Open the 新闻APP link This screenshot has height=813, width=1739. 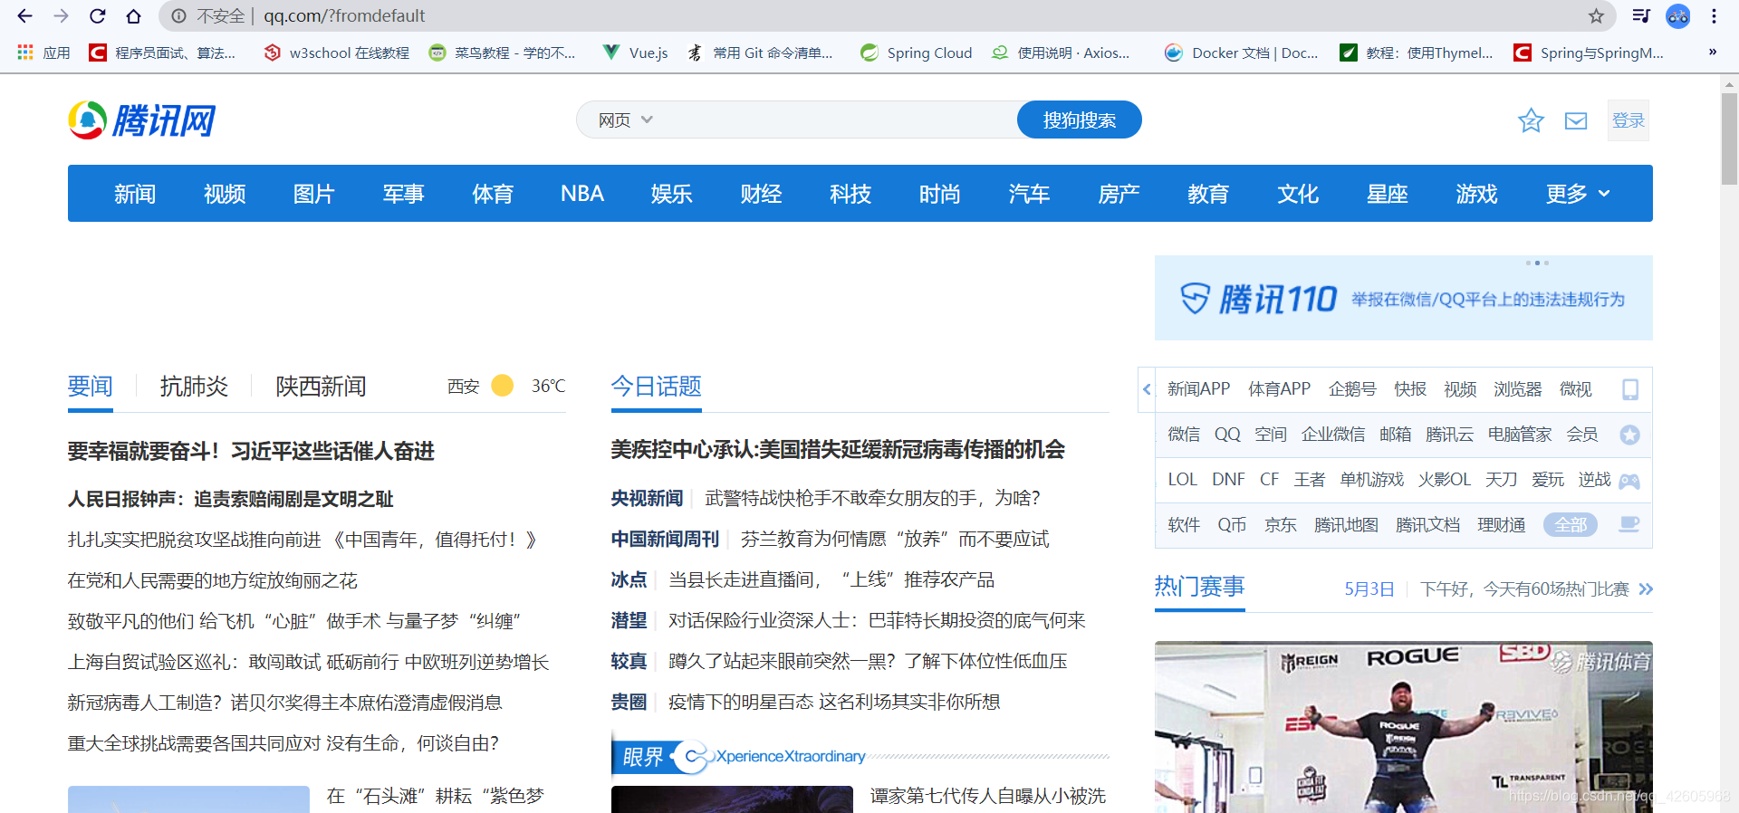tap(1198, 389)
